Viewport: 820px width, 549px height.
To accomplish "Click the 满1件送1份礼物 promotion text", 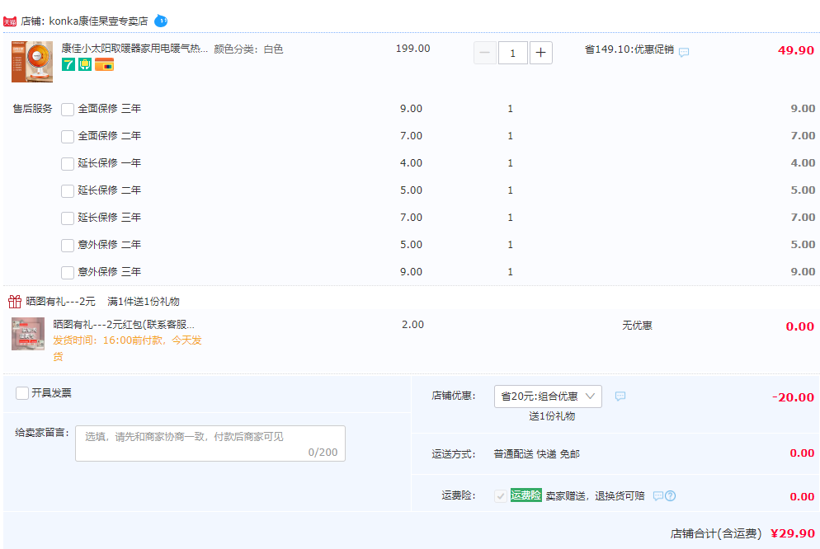I will [144, 302].
